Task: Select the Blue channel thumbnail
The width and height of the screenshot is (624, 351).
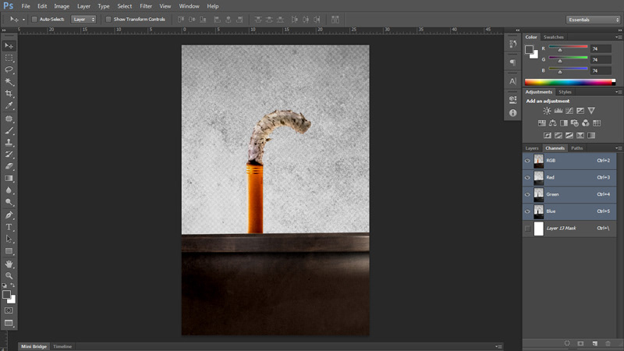Action: tap(539, 211)
